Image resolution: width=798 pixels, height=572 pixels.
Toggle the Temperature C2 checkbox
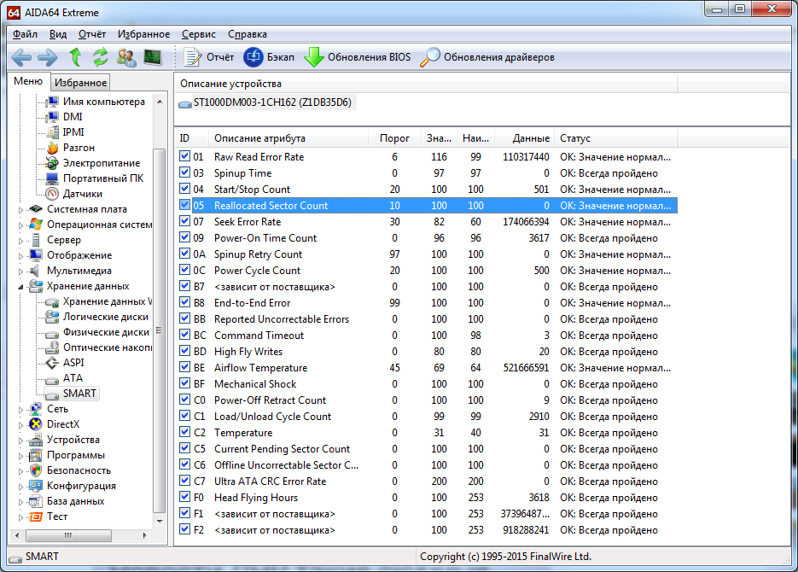pos(184,432)
